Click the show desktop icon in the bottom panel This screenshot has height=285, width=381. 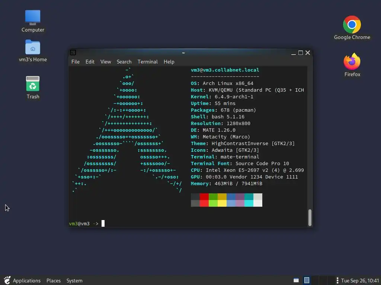[x=296, y=281]
